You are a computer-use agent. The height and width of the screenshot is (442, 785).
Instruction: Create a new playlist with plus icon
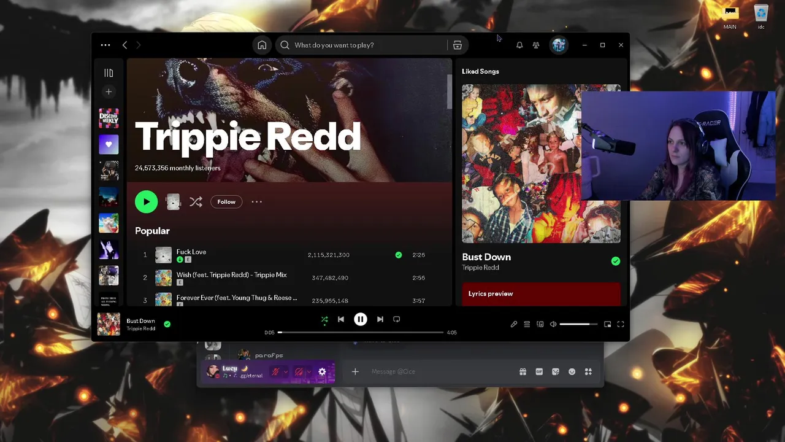pos(109,92)
